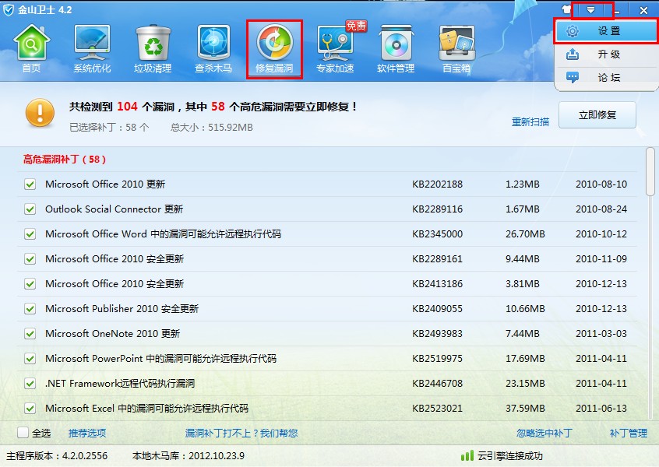Click 本地木马库：2012.10.23.9 status text
This screenshot has width=659, height=467.
[x=189, y=455]
